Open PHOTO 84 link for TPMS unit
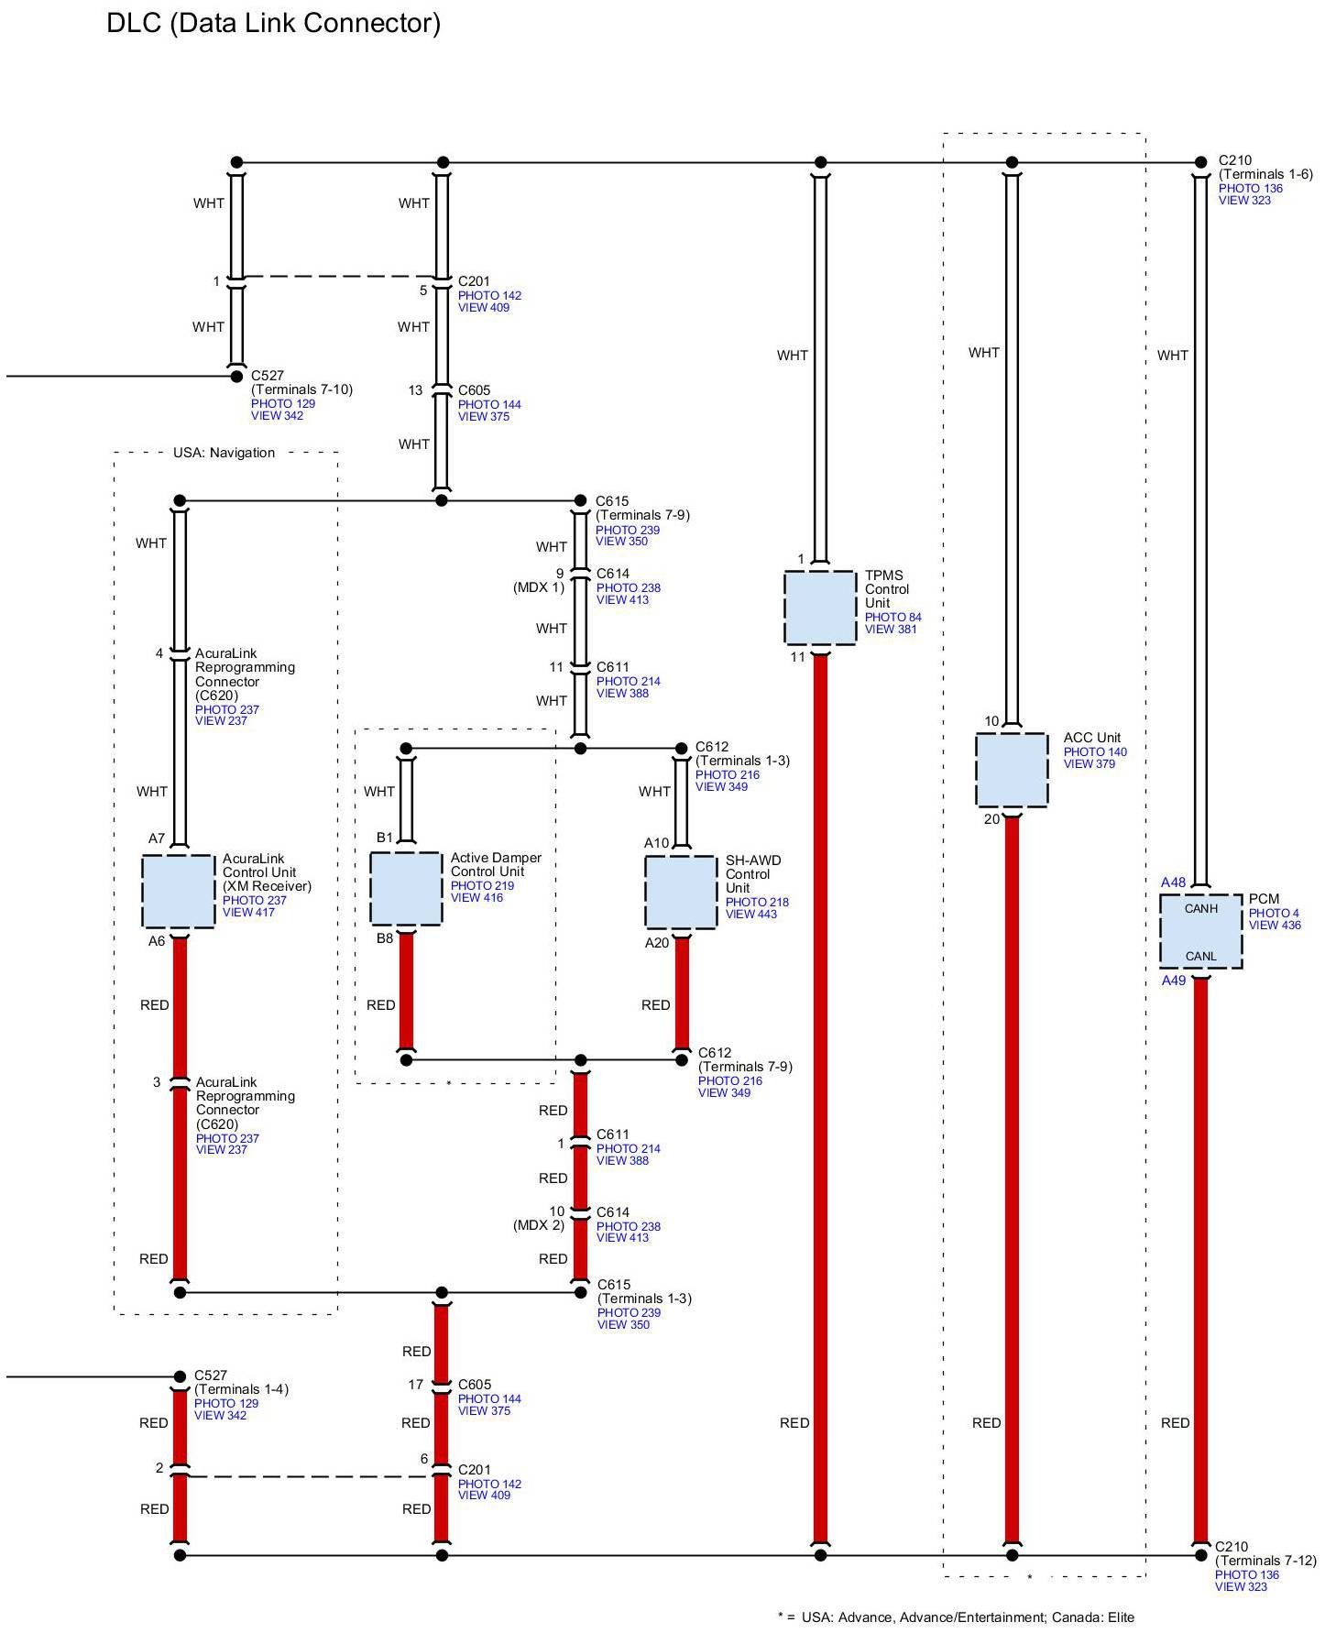This screenshot has width=1325, height=1633. pyautogui.click(x=892, y=618)
